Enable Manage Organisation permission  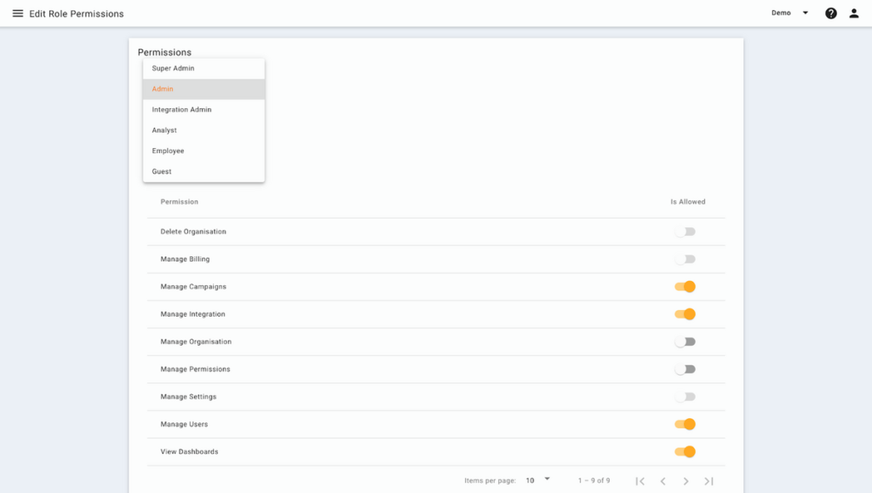click(x=686, y=341)
